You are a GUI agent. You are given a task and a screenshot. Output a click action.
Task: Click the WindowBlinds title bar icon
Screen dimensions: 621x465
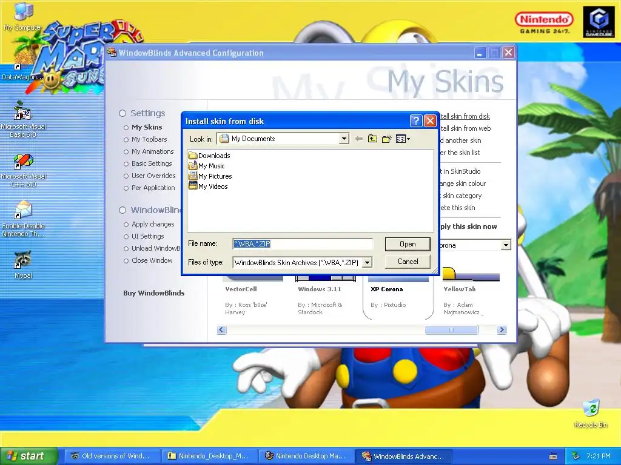(x=112, y=52)
